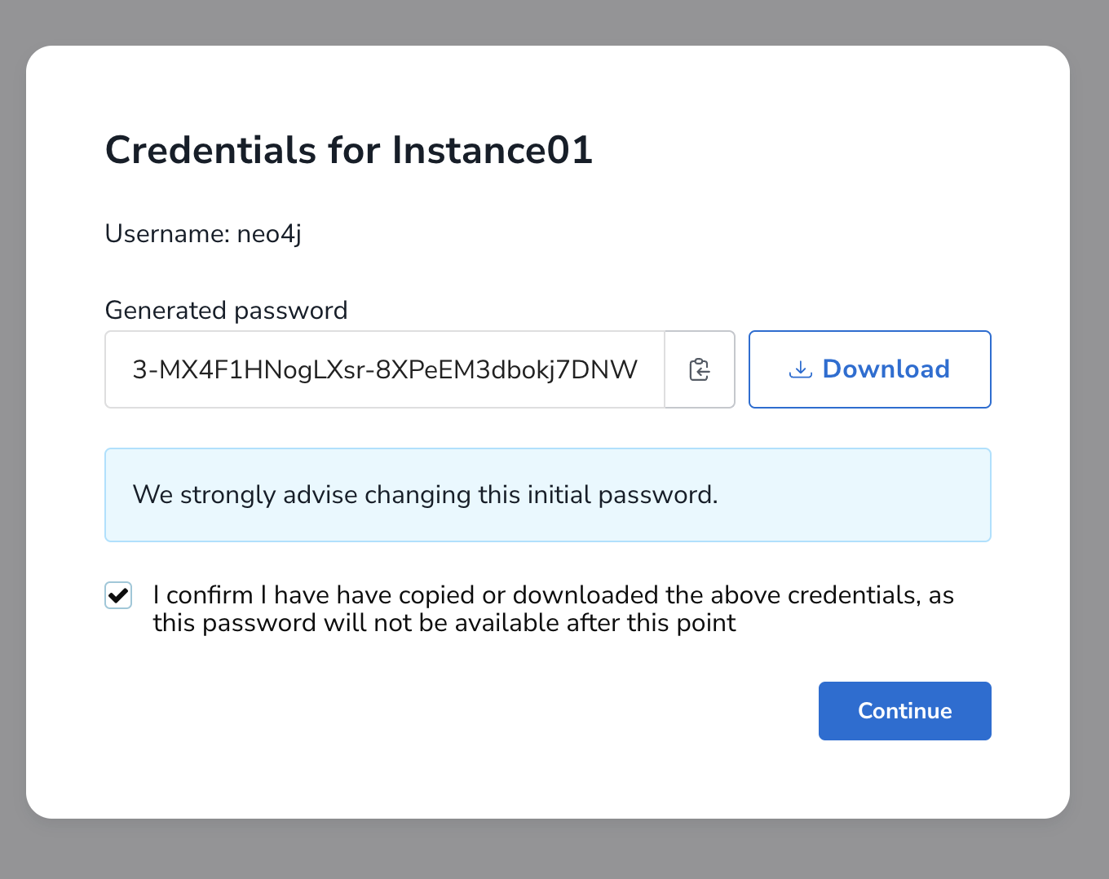Click the Generated password label

226,310
